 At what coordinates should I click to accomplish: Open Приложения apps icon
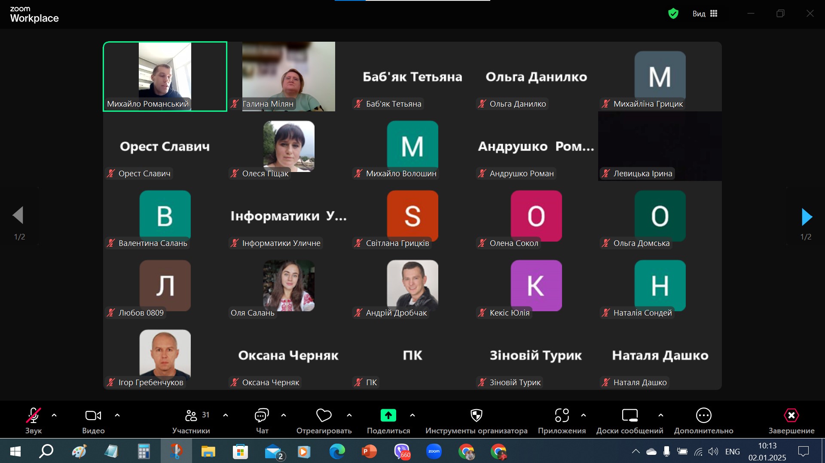click(x=562, y=415)
